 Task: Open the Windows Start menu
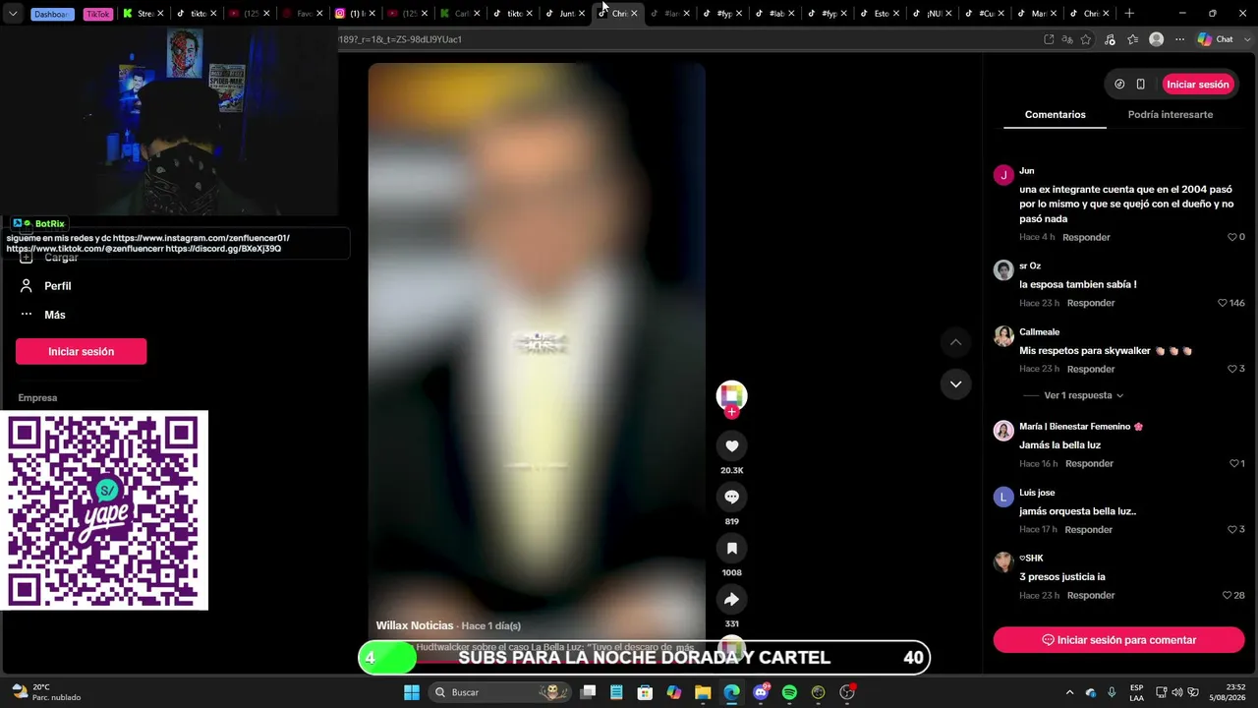[412, 692]
